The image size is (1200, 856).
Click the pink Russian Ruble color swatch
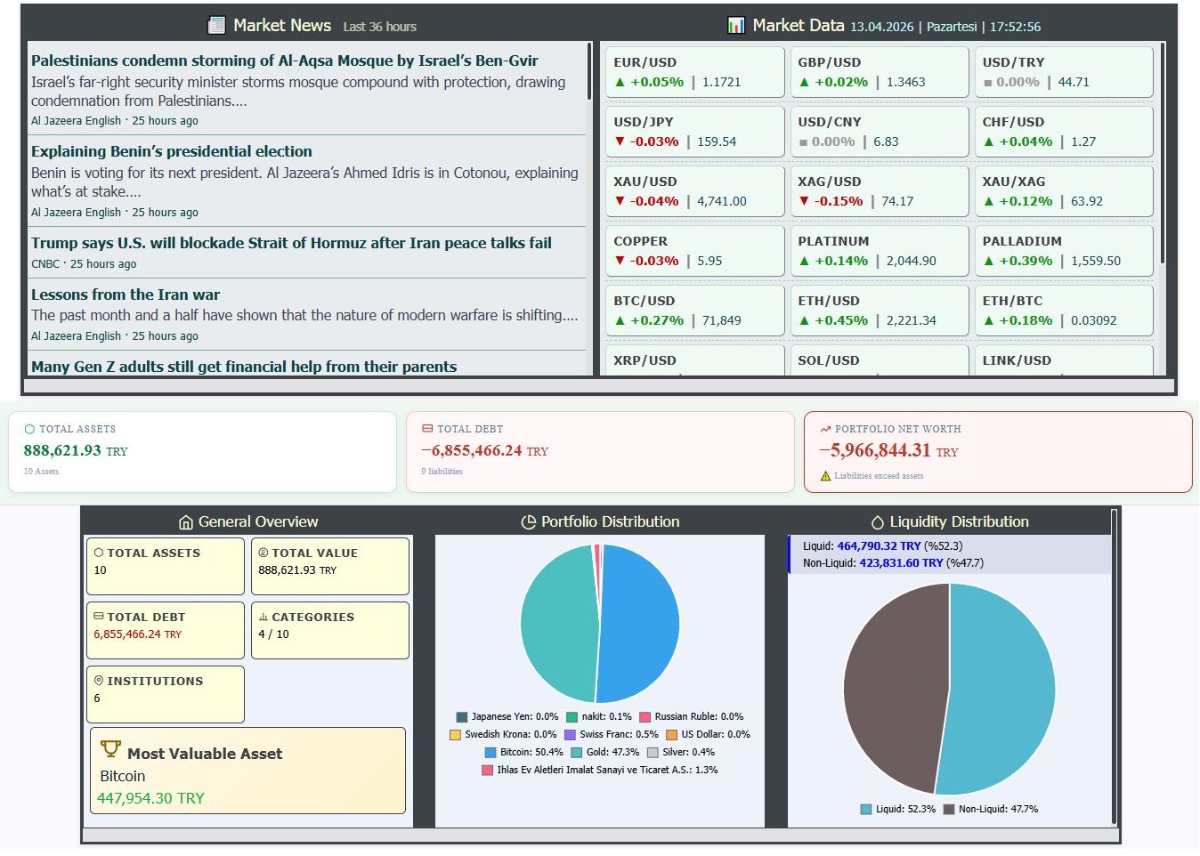pyautogui.click(x=645, y=715)
